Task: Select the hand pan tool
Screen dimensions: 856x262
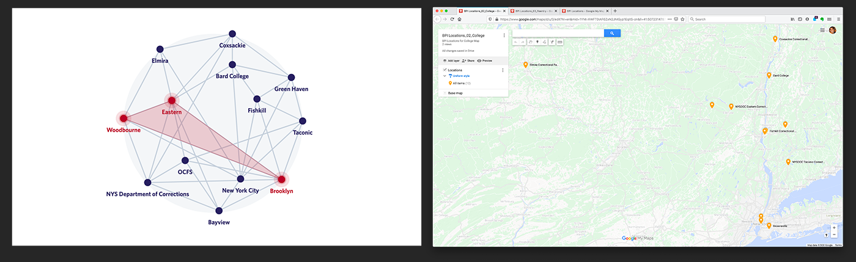Action: point(531,42)
